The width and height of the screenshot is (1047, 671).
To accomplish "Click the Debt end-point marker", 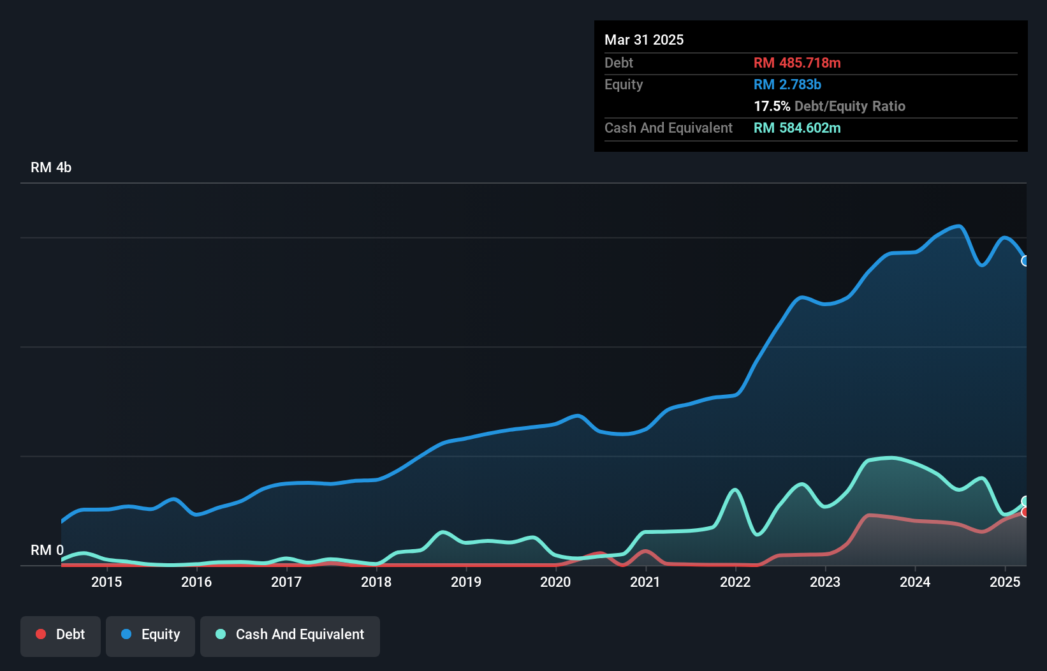I will (1025, 512).
